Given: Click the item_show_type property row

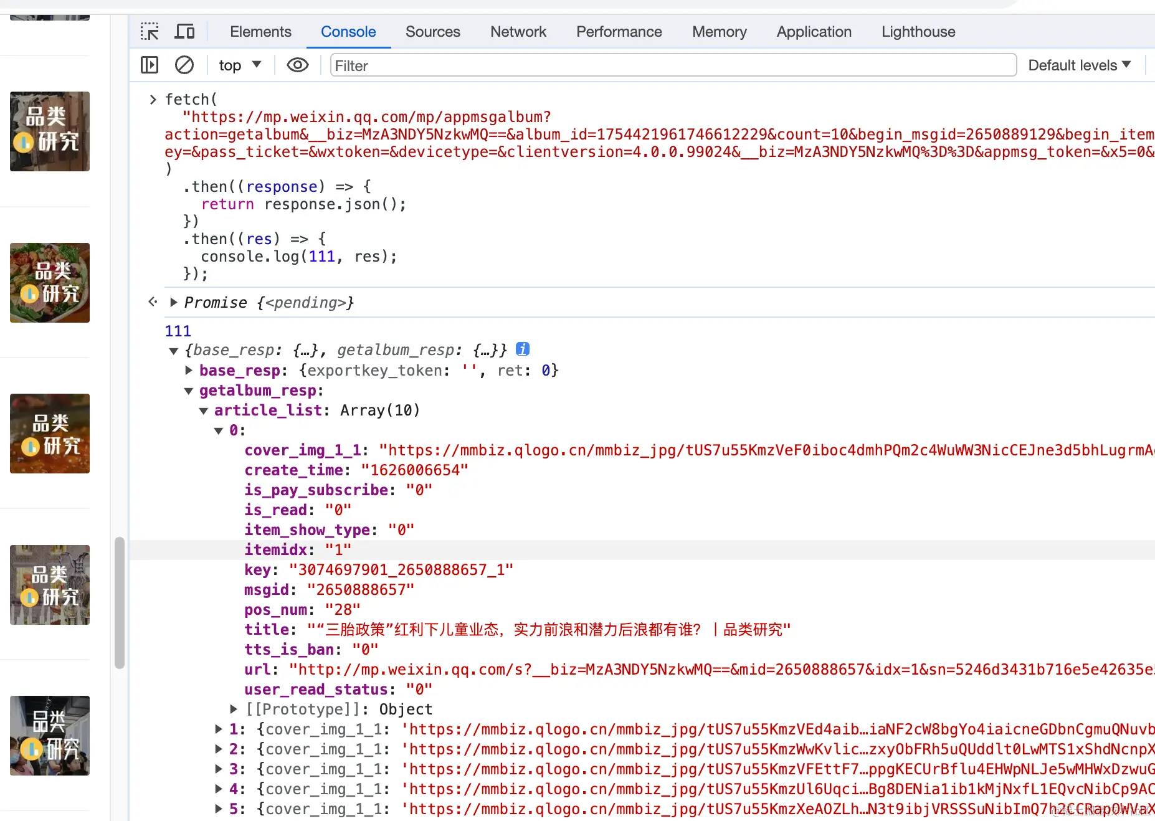Looking at the screenshot, I should point(330,530).
